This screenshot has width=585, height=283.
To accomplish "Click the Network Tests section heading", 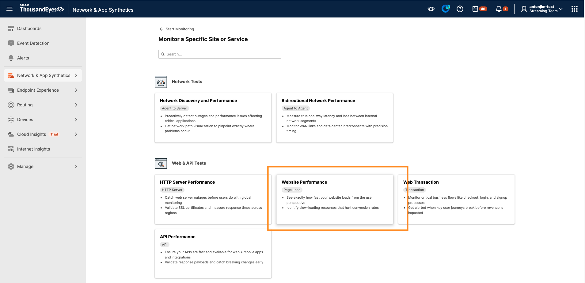I will tap(187, 82).
